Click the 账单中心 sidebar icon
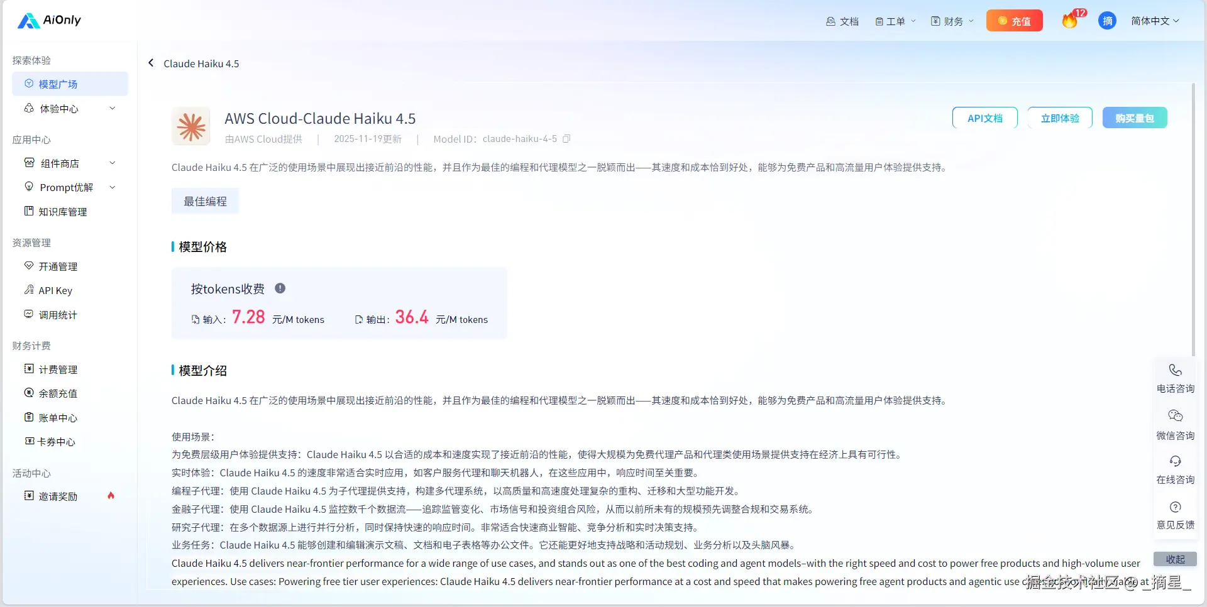1207x607 pixels. click(x=29, y=417)
